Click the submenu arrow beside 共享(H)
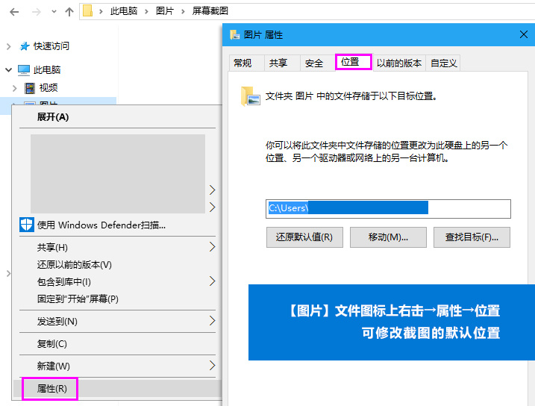 212,247
